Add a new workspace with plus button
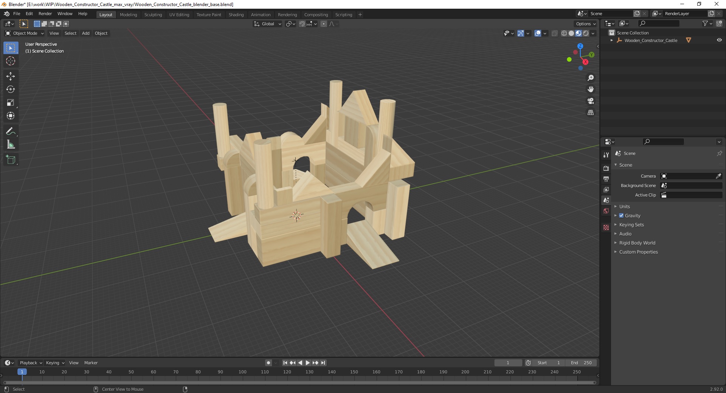Viewport: 726px width, 393px height. click(360, 14)
